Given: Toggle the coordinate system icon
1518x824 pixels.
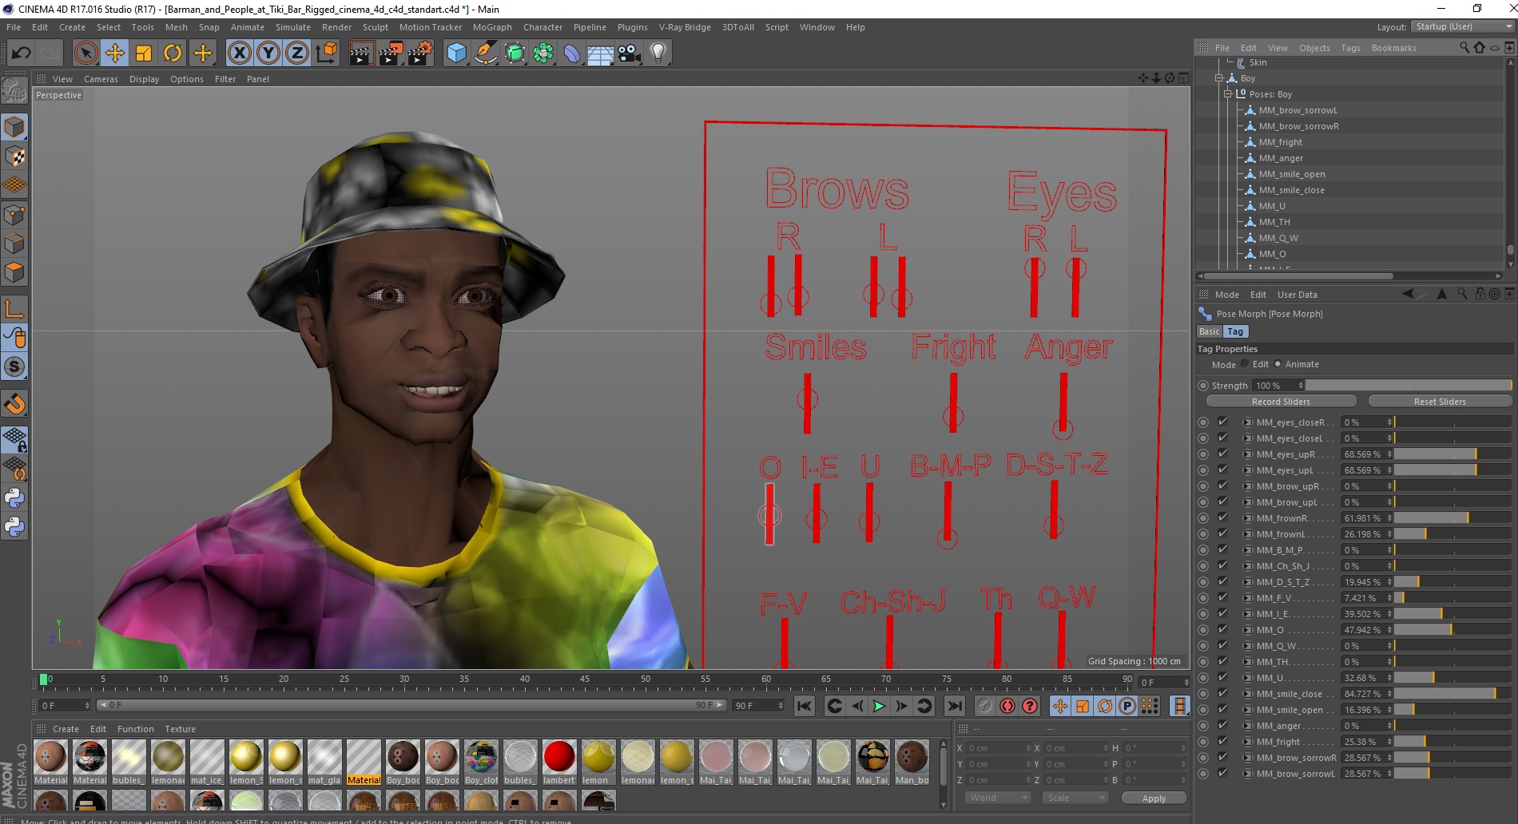Looking at the screenshot, I should (326, 53).
